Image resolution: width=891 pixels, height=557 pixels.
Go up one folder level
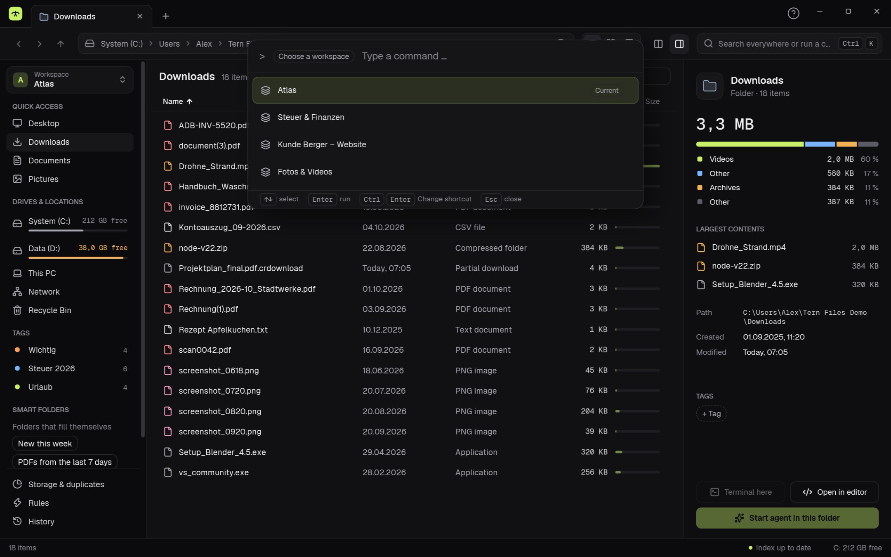(x=61, y=44)
